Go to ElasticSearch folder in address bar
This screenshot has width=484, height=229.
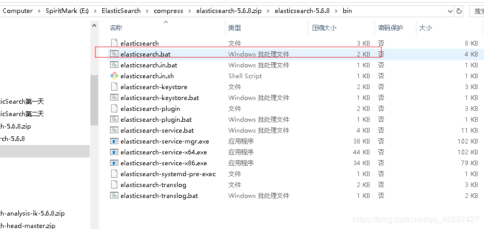tap(122, 11)
